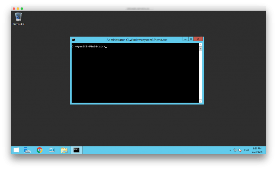Minimize the Command Prompt window
Screen dimensions: 277x170
[x=185, y=39]
